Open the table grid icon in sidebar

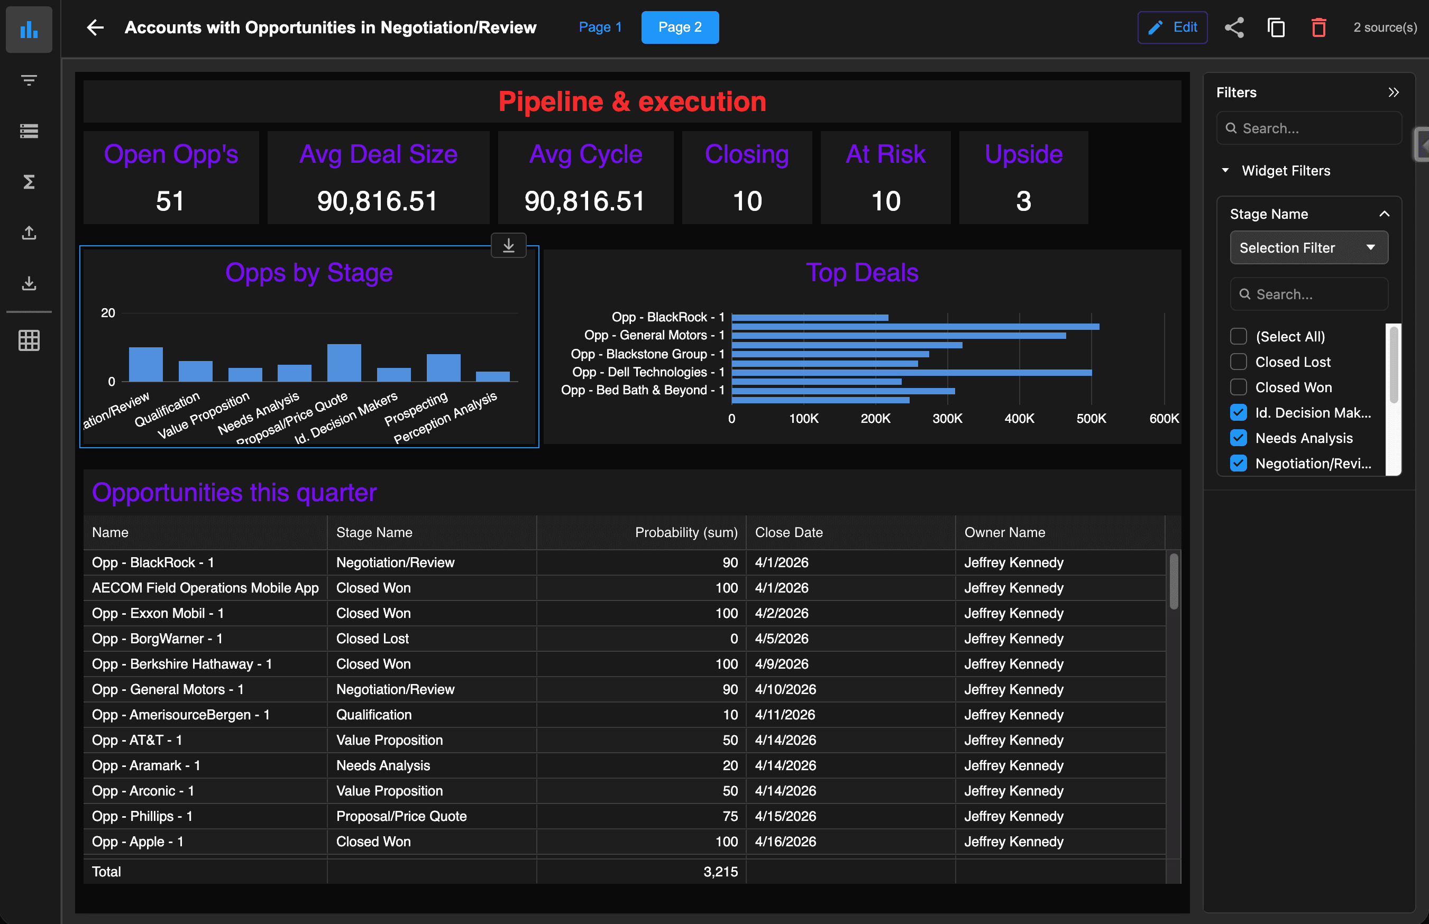point(29,340)
